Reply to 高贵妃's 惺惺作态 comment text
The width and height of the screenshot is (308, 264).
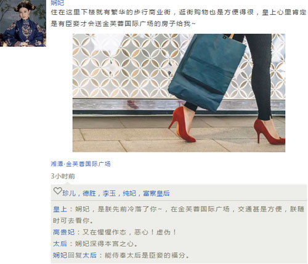coord(129,233)
